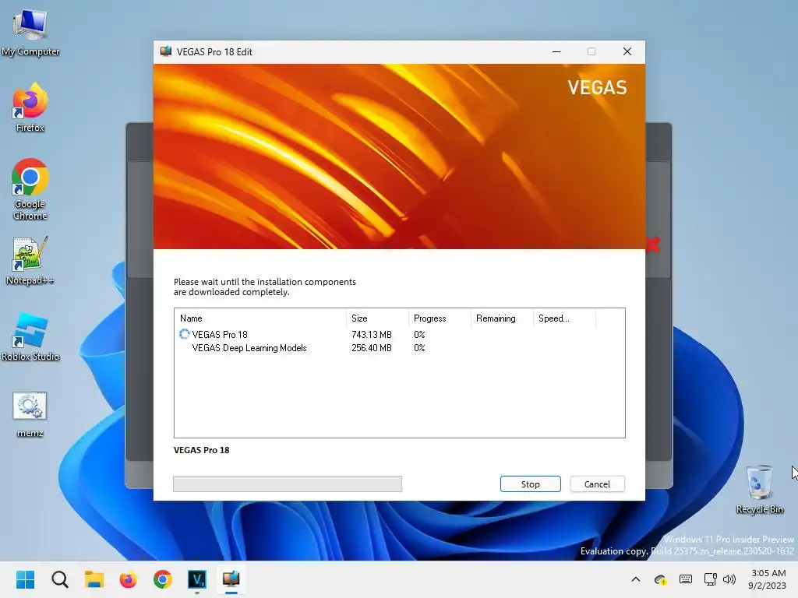
Task: Click red X icon behind installer window
Action: 653,244
